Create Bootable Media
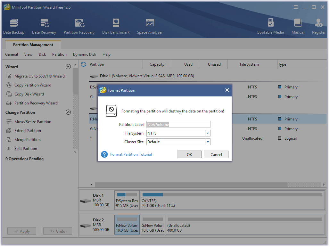Image resolution: width=330 pixels, height=247 pixels. point(270,26)
